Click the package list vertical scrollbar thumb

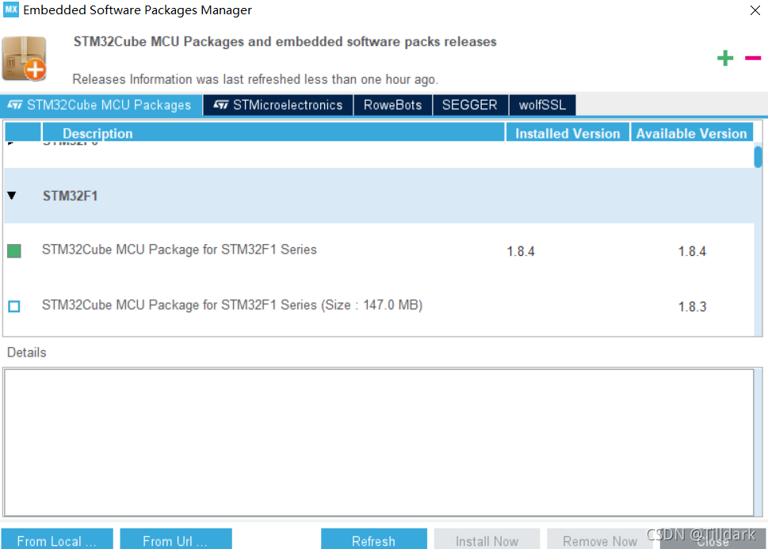(x=758, y=156)
